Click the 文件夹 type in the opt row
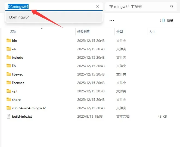 click(x=121, y=91)
